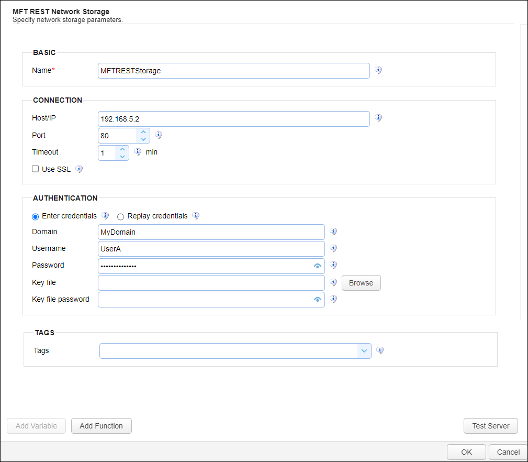Enable the Use SSL checkbox
This screenshot has height=462, width=528.
[36, 169]
